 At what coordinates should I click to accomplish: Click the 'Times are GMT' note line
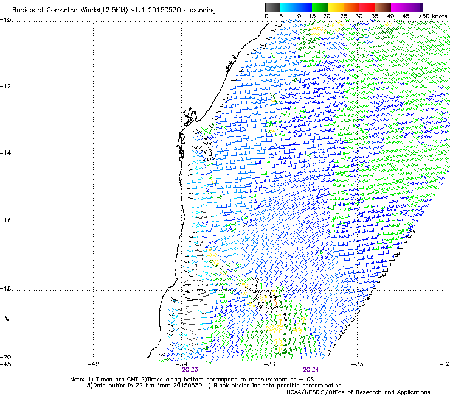click(x=192, y=380)
